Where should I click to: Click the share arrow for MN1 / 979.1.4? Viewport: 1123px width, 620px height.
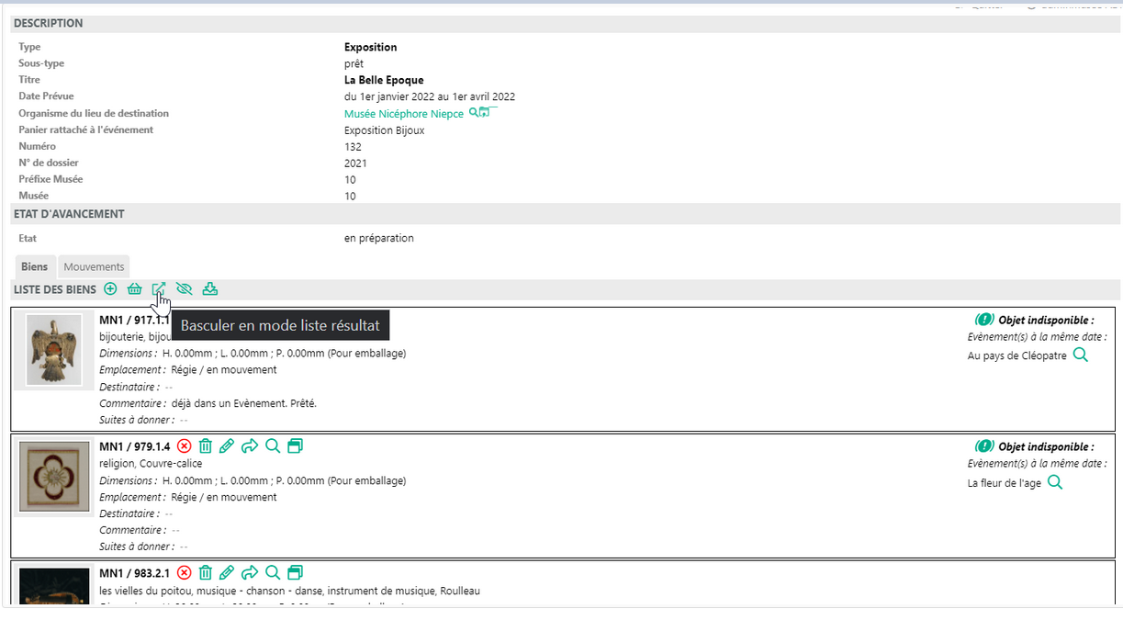click(x=250, y=446)
